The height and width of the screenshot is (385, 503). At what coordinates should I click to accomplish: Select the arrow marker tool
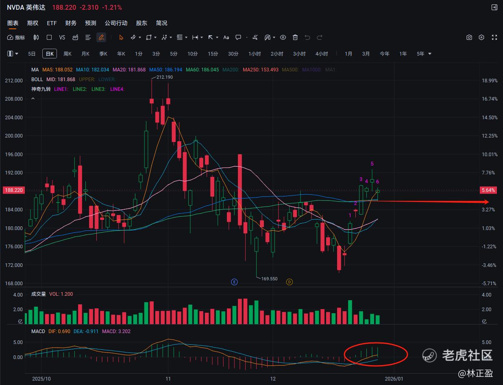(x=211, y=37)
